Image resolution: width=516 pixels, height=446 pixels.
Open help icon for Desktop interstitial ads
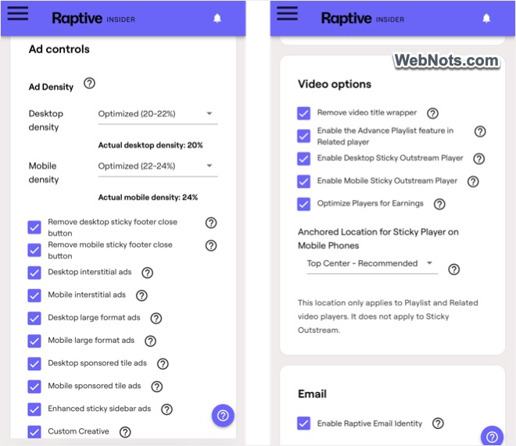[147, 273]
